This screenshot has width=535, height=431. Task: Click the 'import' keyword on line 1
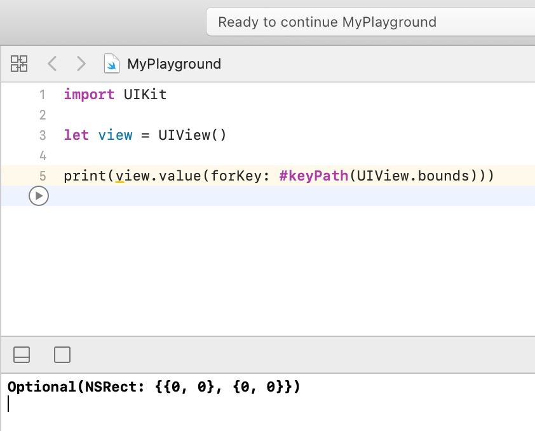89,95
